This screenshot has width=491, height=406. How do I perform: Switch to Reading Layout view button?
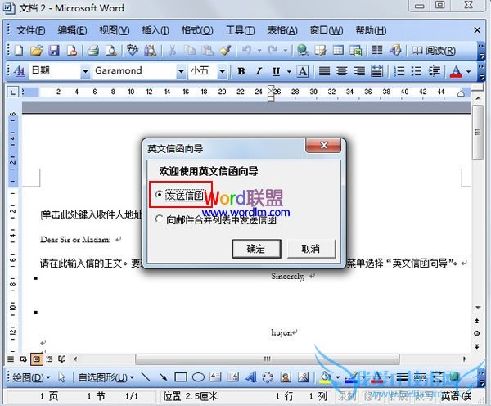tap(62, 359)
